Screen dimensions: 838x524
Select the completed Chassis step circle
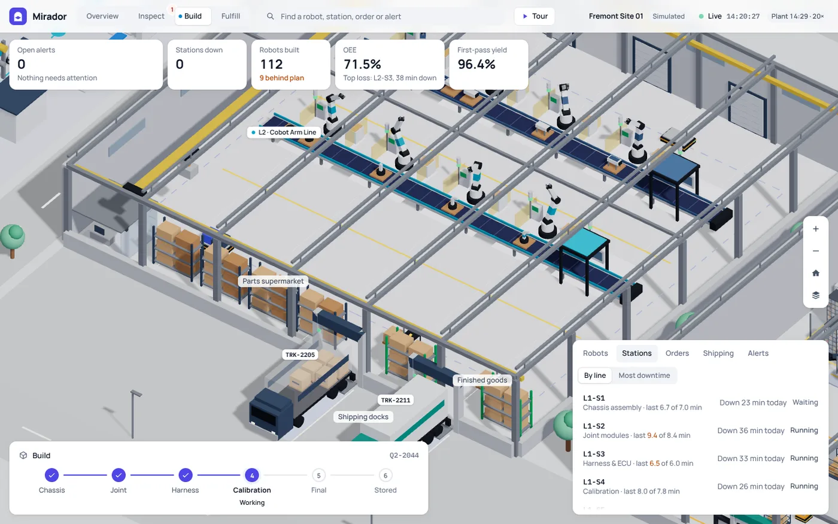tap(51, 475)
